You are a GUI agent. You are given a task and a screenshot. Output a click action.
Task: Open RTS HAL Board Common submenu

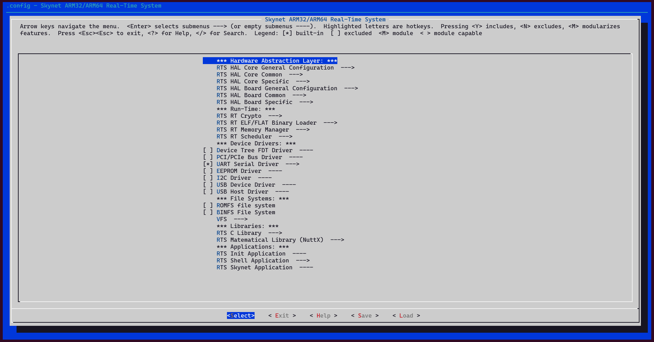tap(261, 95)
